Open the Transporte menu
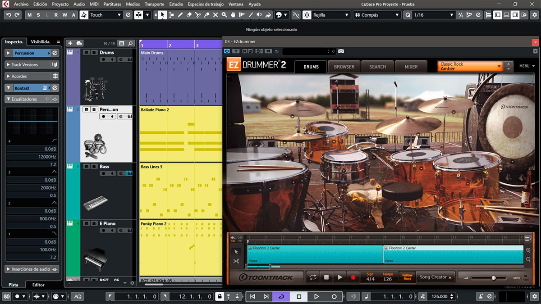 click(155, 4)
